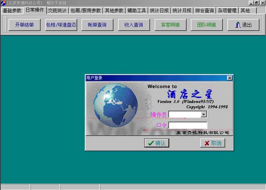
Task: Minimize the main application window
Action: pyautogui.click(x=251, y=3)
